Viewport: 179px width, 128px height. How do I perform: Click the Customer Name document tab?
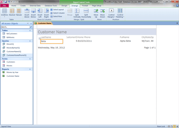pyautogui.click(x=43, y=23)
